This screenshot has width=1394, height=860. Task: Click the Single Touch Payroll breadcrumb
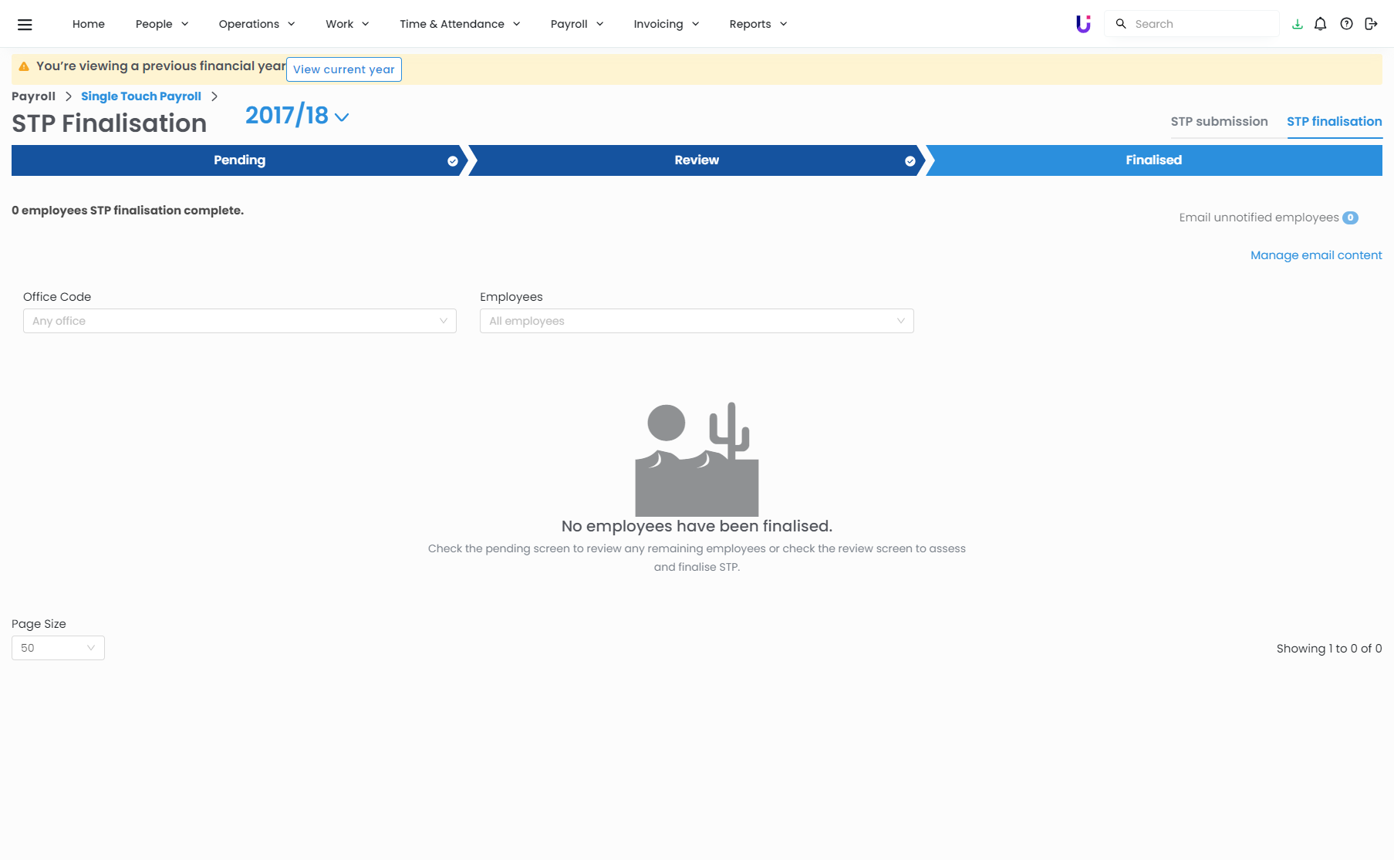click(141, 96)
